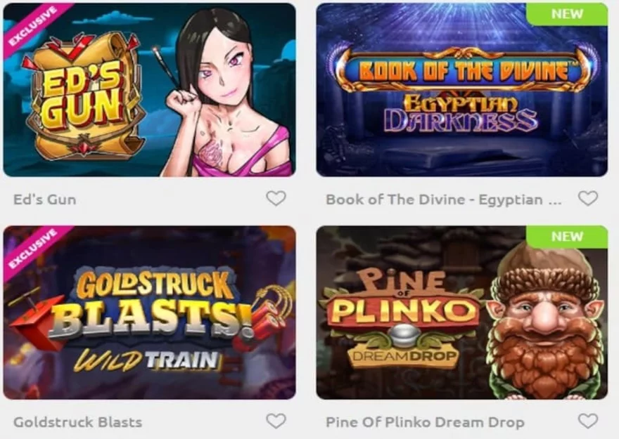Toggle the heart for Book of The Divine
Viewport: 619px width, 439px height.
[x=588, y=198]
